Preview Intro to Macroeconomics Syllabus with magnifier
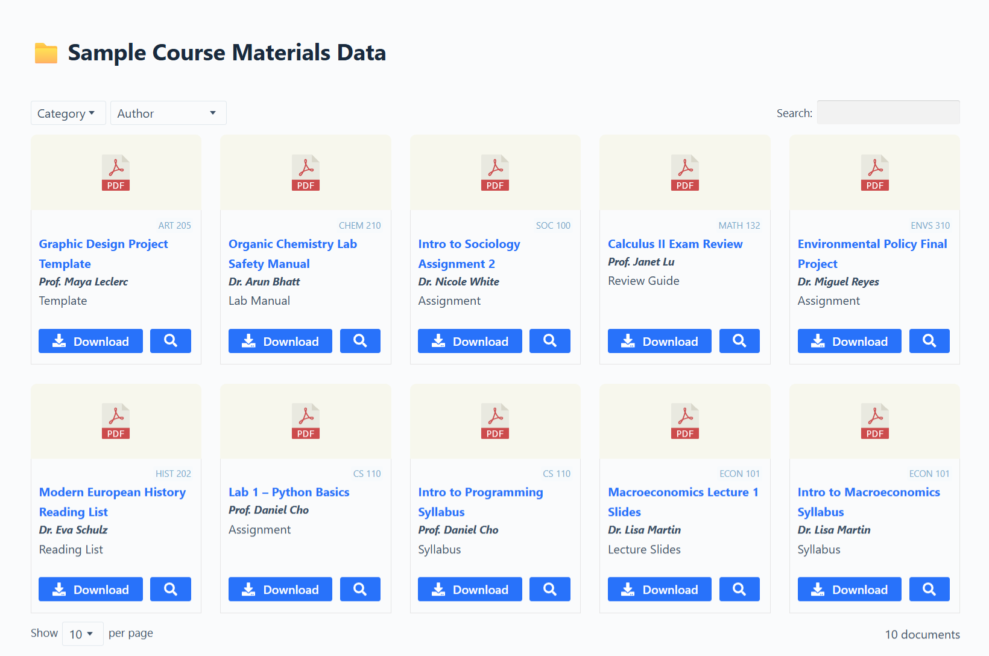The height and width of the screenshot is (656, 989). (x=929, y=589)
